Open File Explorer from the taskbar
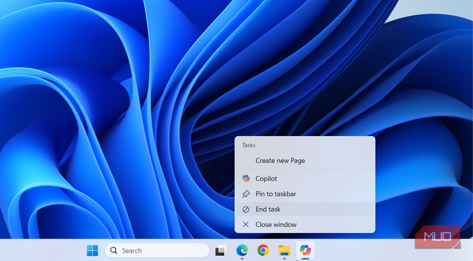 [284, 251]
